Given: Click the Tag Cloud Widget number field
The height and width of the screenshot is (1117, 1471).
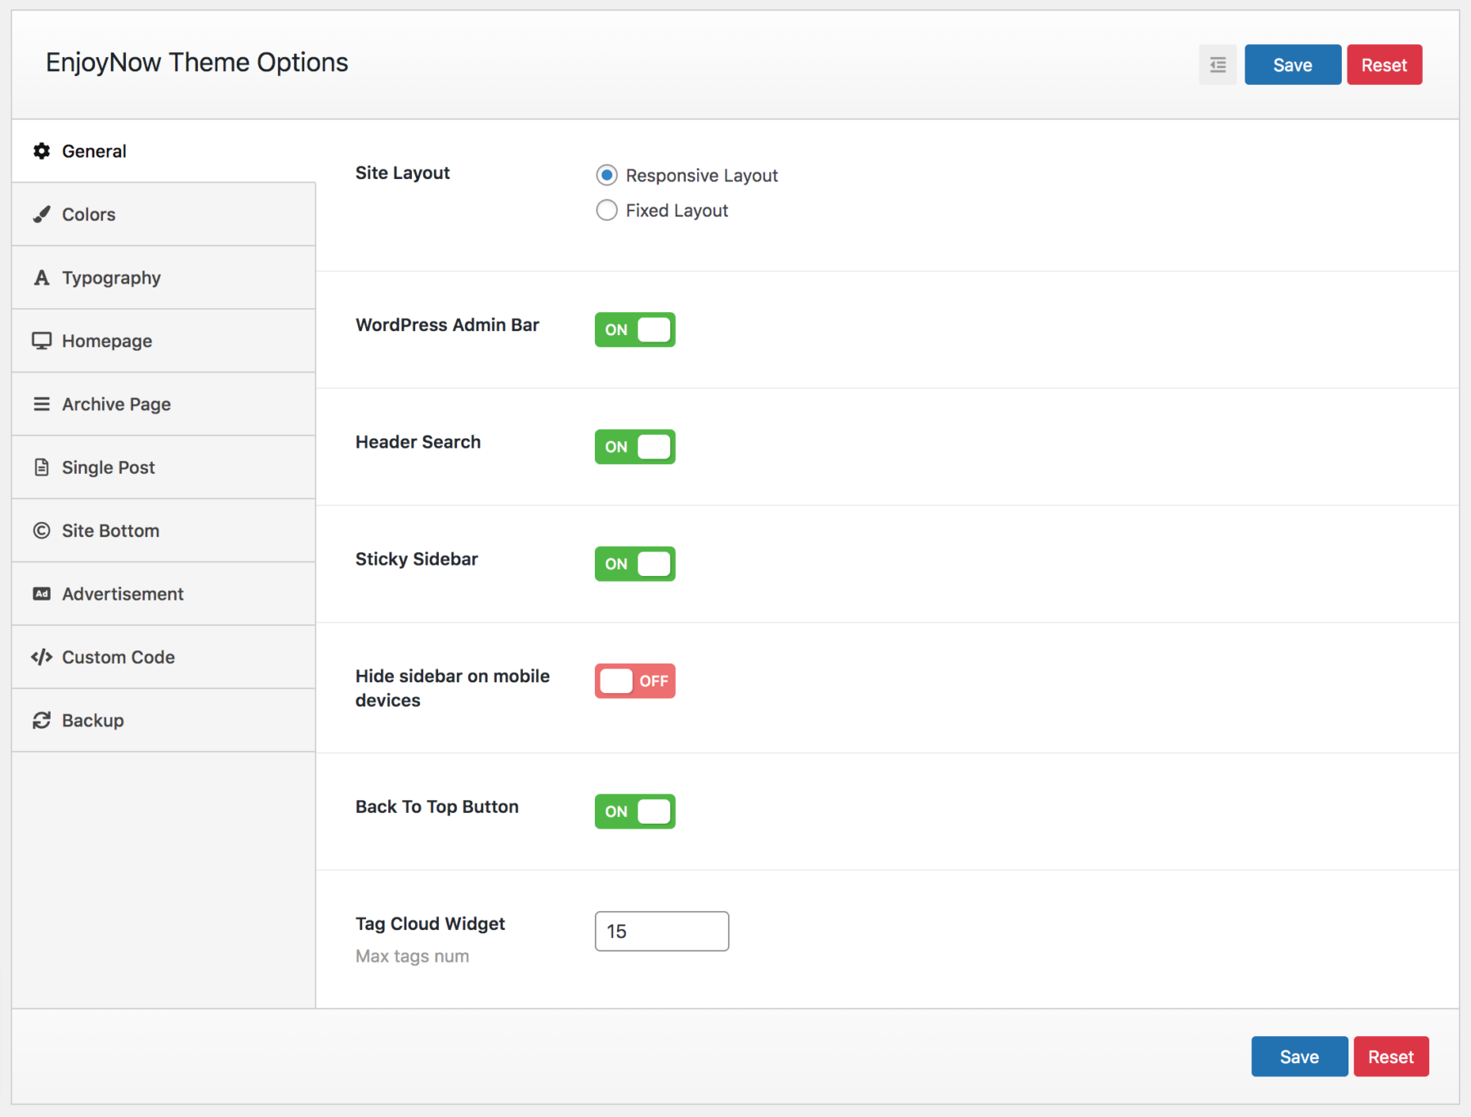Looking at the screenshot, I should pos(662,932).
